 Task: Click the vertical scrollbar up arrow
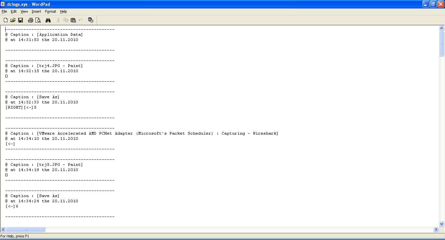[x=442, y=28]
